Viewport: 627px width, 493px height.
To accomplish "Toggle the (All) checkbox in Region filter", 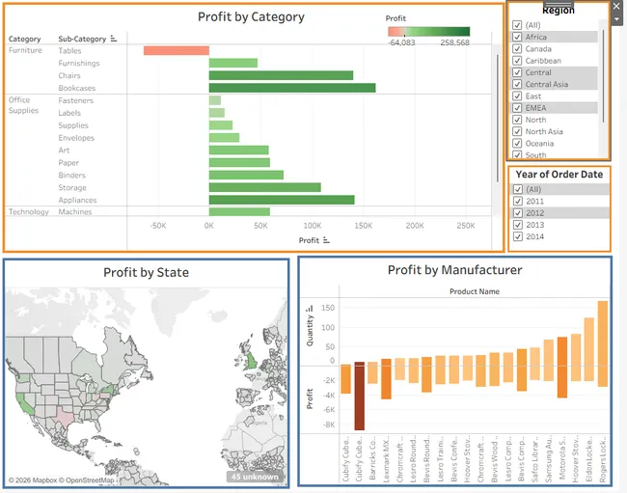I will (x=517, y=25).
